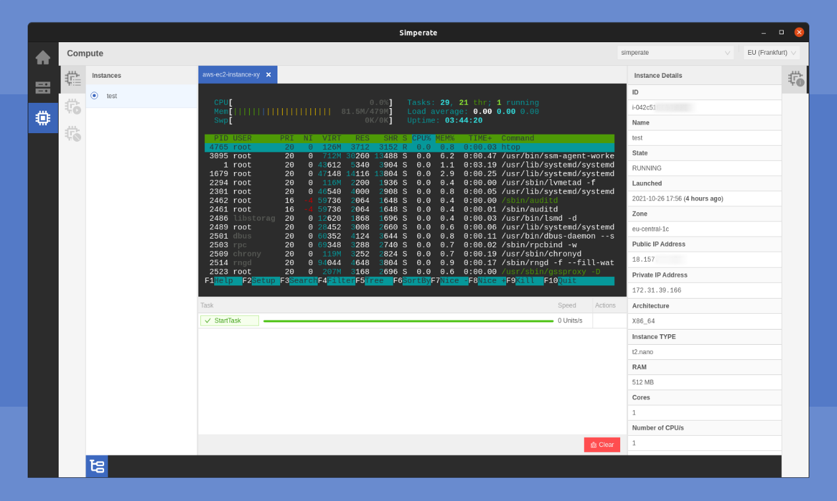The width and height of the screenshot is (837, 501).
Task: Click the start instance chip icon
Action: point(72,106)
